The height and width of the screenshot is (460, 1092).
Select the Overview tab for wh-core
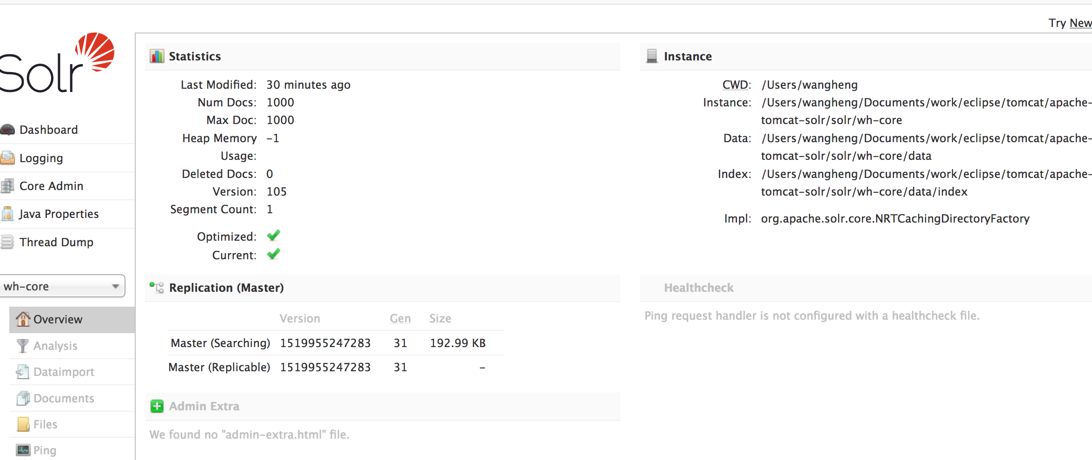pyautogui.click(x=72, y=319)
